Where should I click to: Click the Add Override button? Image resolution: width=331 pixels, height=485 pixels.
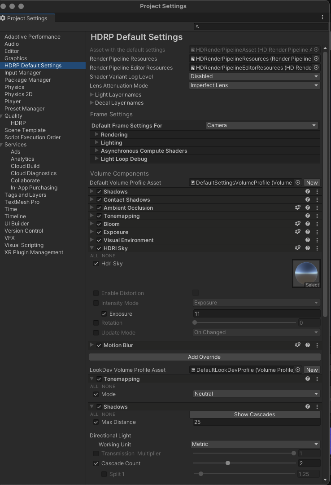[x=205, y=357]
